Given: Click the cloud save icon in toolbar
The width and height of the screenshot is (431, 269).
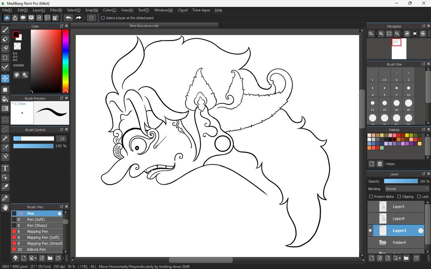Looking at the screenshot, I should 7,18.
